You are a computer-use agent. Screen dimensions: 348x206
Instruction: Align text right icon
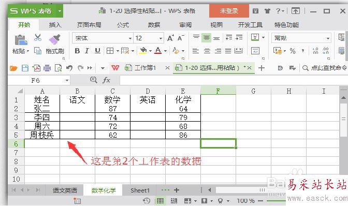point(218,51)
